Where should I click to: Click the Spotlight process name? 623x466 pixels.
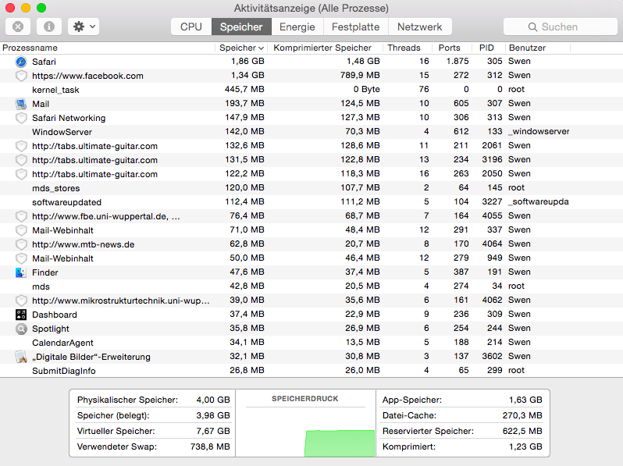pos(51,329)
